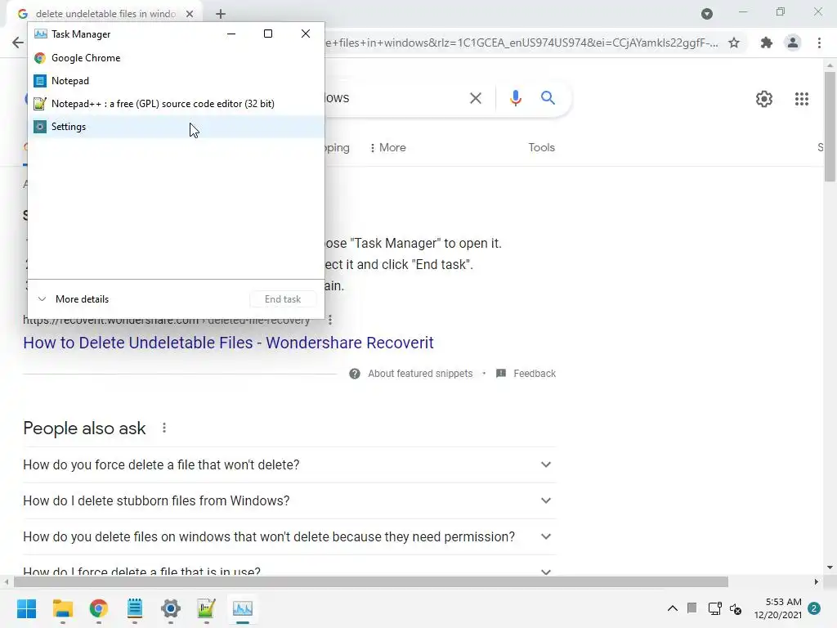Viewport: 837px width, 628px height.
Task: Click network status tray icon
Action: point(714,608)
